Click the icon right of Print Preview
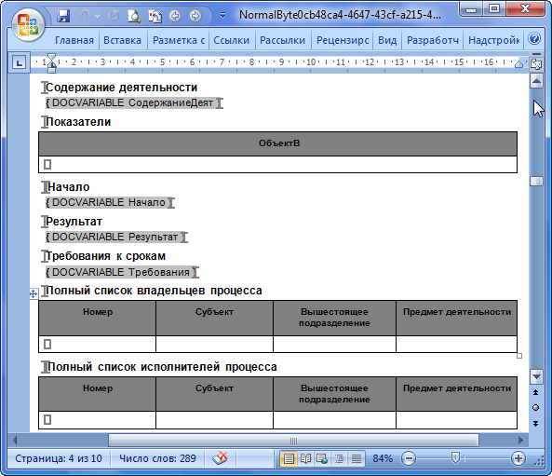 tap(155, 16)
